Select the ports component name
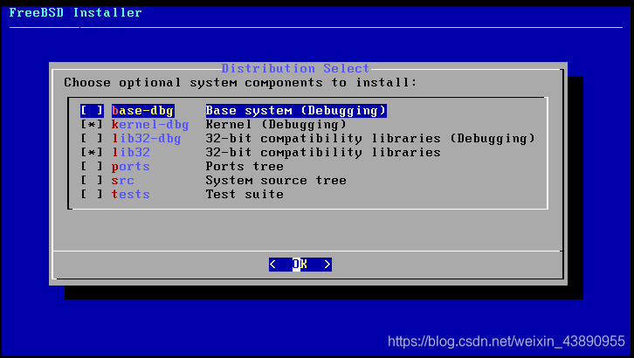 [131, 167]
